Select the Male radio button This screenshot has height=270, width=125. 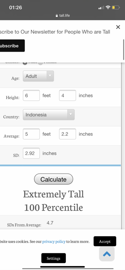coord(25,63)
